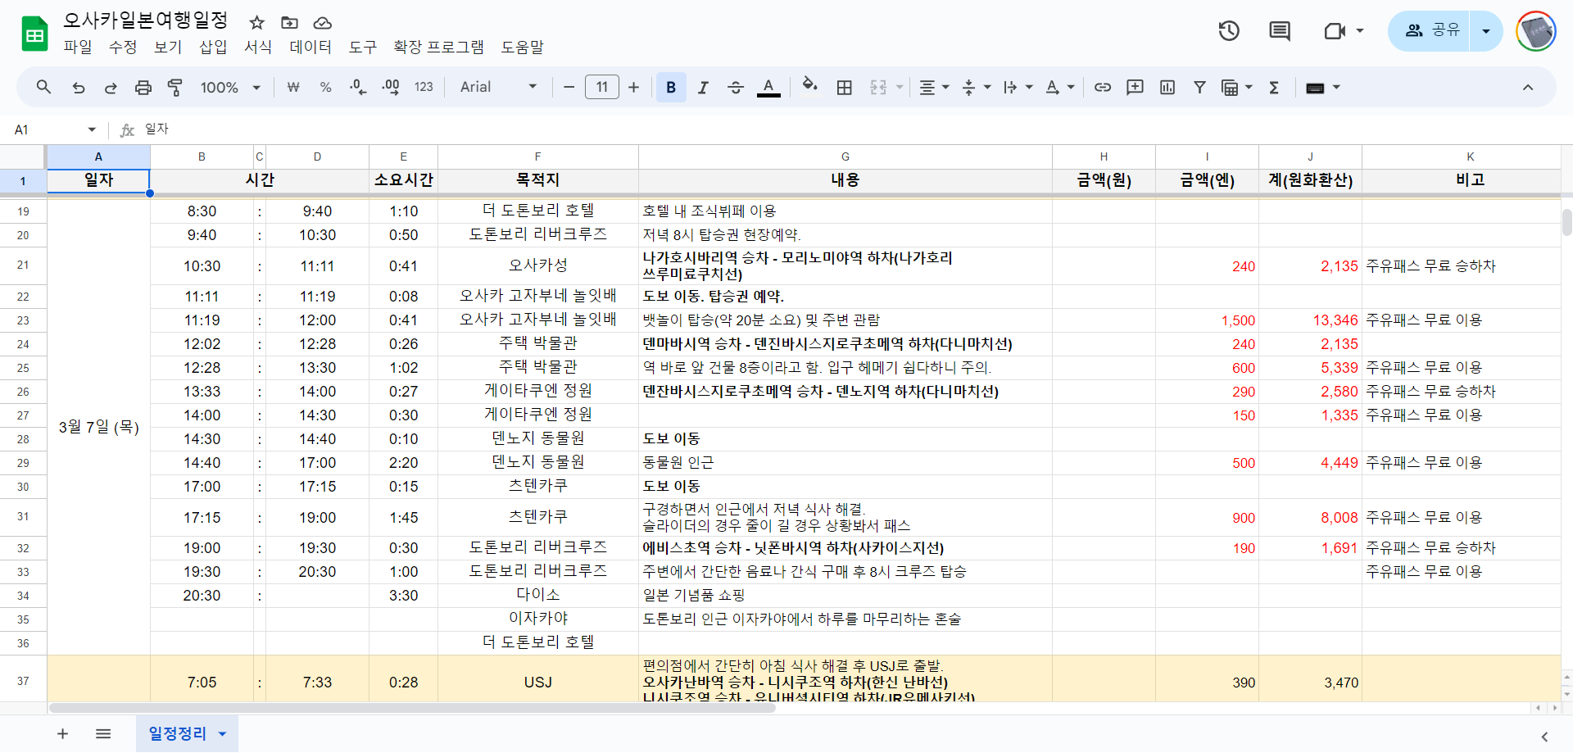Open the functions sigma menu
Viewport: 1573px width, 753px height.
[x=1274, y=87]
